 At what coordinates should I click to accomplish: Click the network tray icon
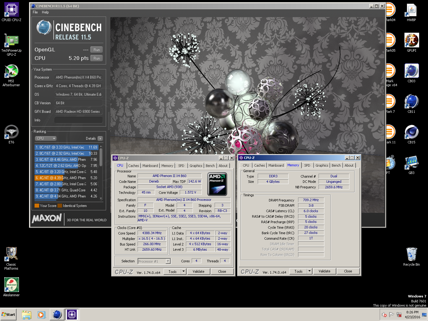pyautogui.click(x=399, y=315)
